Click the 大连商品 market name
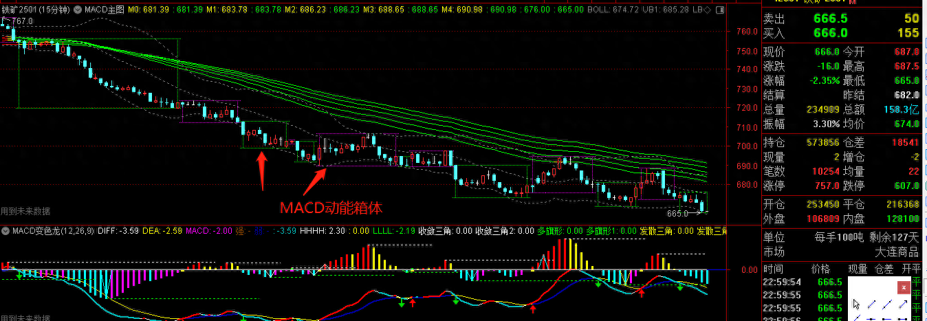Image resolution: width=927 pixels, height=321 pixels. (897, 252)
